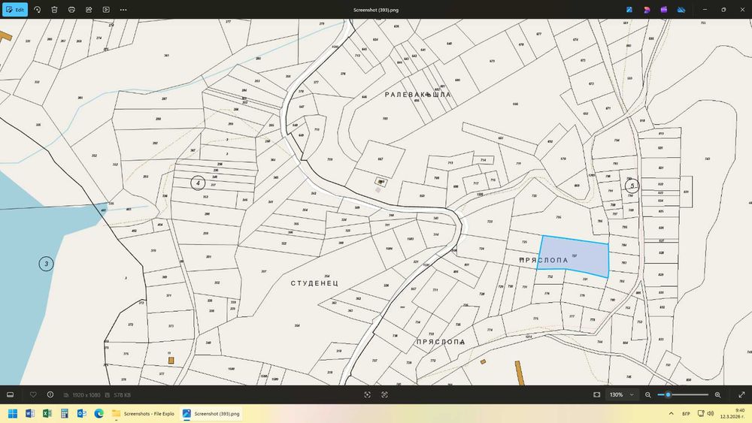Click the Edit image button
The height and width of the screenshot is (423, 752).
coord(15,10)
